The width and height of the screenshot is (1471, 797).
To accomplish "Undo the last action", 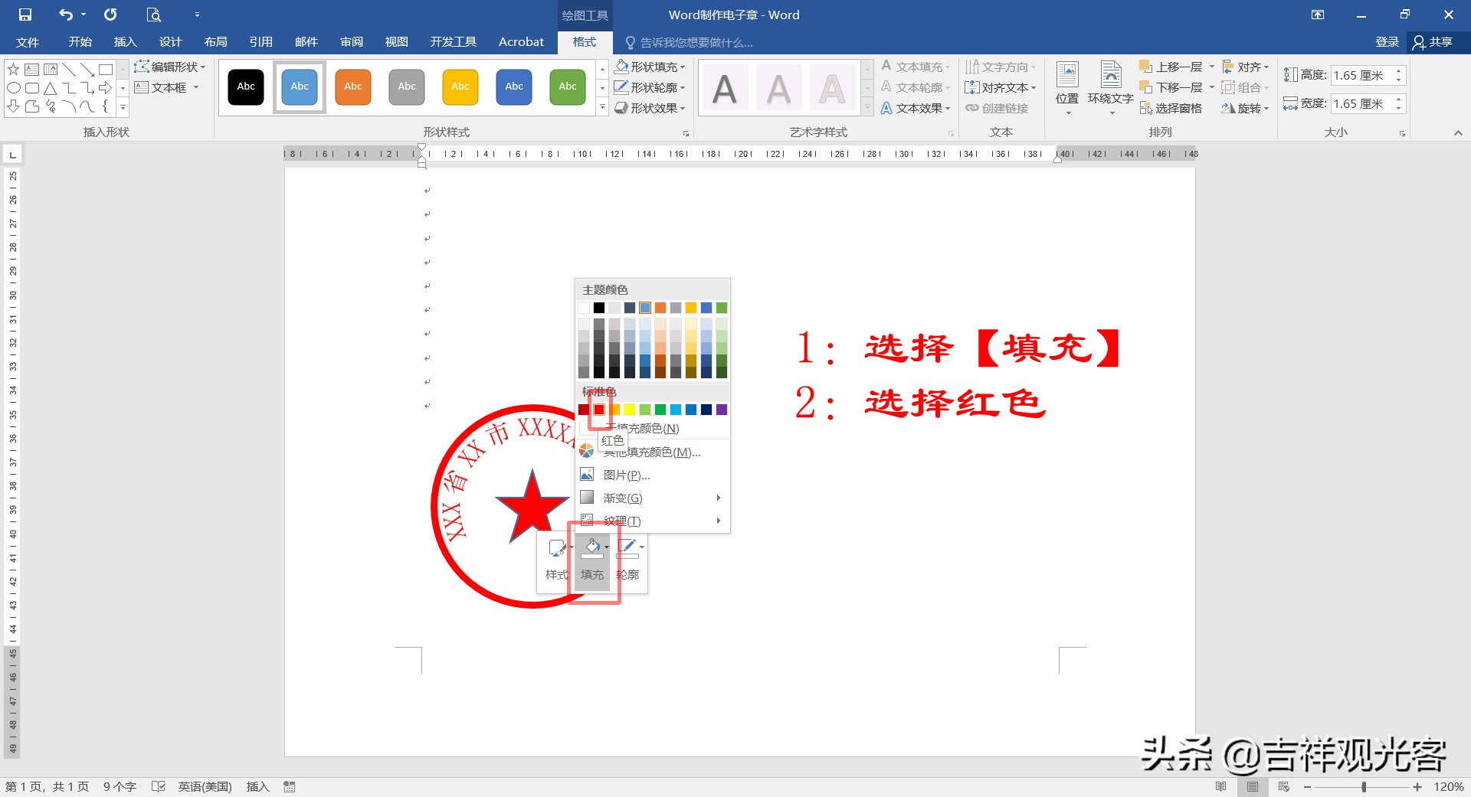I will click(66, 15).
